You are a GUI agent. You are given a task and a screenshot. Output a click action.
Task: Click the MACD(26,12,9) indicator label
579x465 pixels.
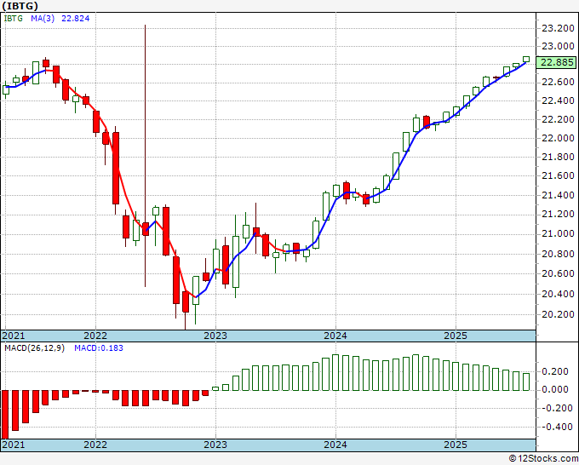[34, 348]
